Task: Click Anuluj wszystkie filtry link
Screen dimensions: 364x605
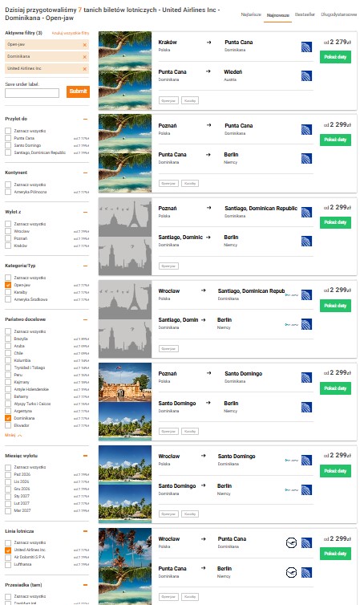Action: pyautogui.click(x=71, y=33)
